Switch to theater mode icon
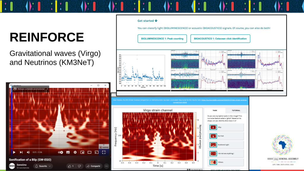The width and height of the screenshot is (304, 171). pyautogui.click(x=89, y=152)
